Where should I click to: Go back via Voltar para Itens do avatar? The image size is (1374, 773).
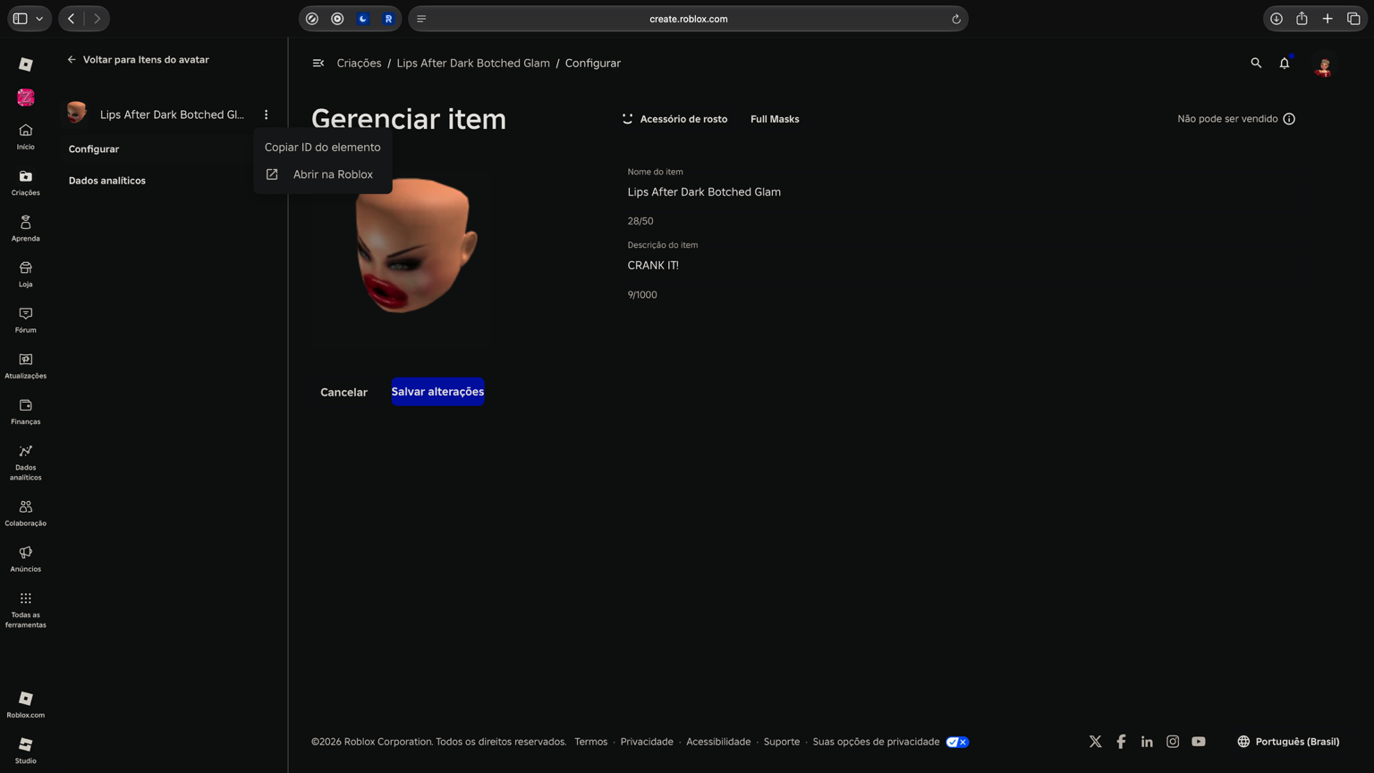coord(138,60)
